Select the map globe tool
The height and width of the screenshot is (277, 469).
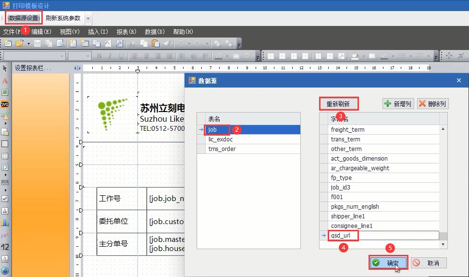pos(5,271)
